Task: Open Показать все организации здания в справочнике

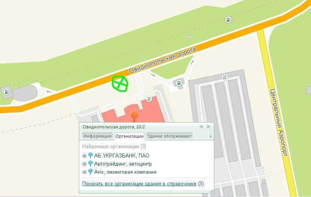Action: click(x=139, y=183)
